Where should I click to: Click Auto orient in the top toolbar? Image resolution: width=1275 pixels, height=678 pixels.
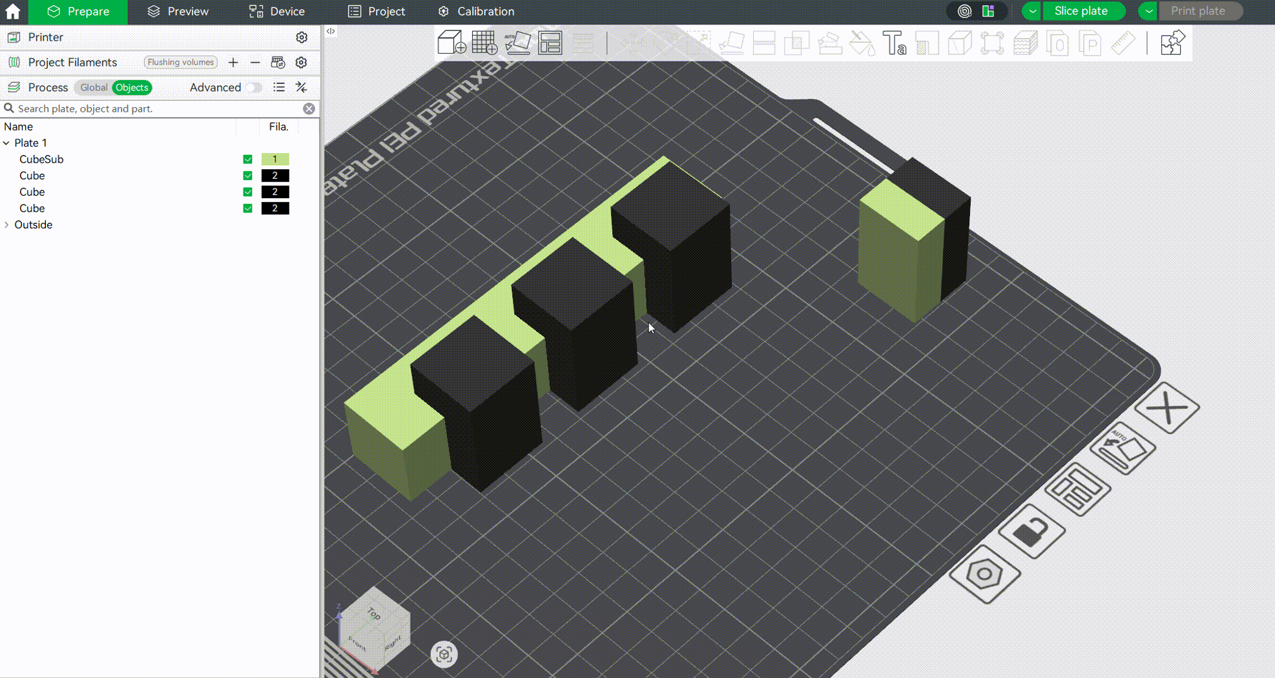[x=517, y=43]
